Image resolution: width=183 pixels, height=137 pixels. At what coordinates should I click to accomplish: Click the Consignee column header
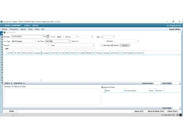(46, 53)
